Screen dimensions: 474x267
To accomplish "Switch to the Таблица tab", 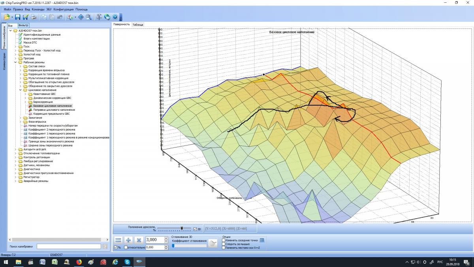I will [138, 25].
